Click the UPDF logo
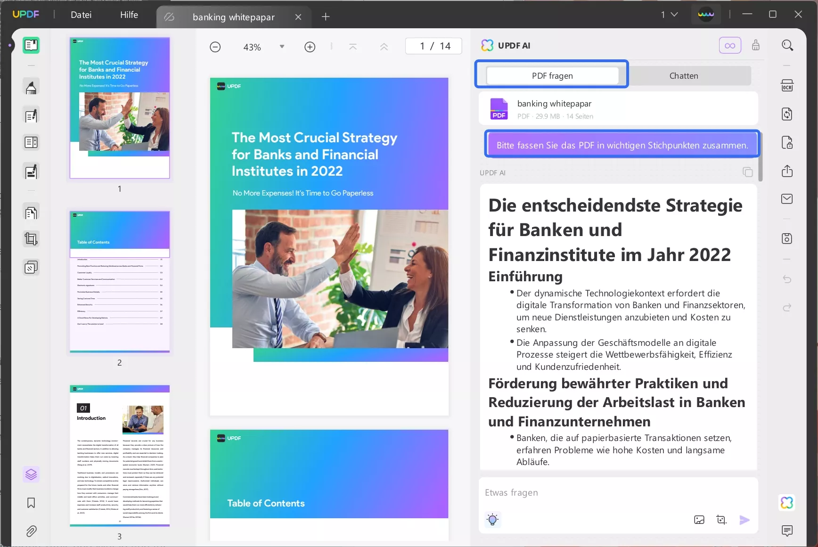 [x=26, y=14]
